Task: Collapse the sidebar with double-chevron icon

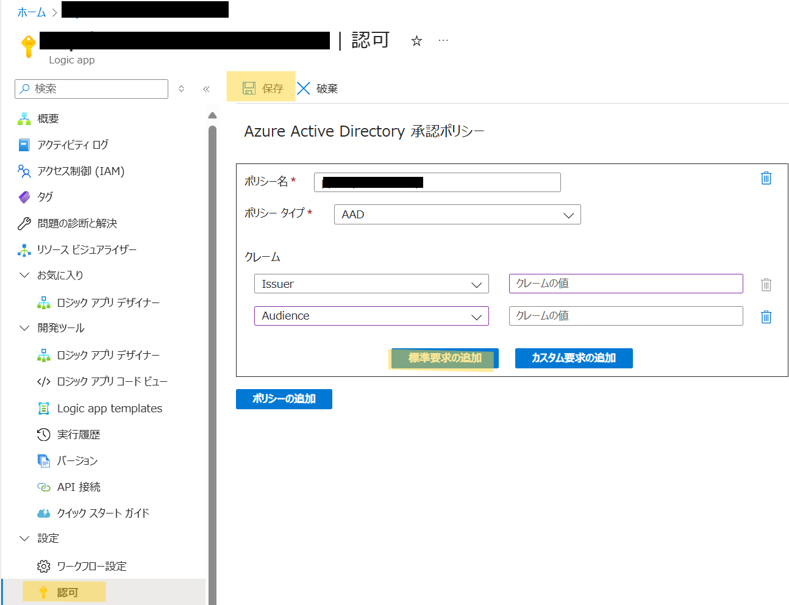Action: tap(206, 89)
